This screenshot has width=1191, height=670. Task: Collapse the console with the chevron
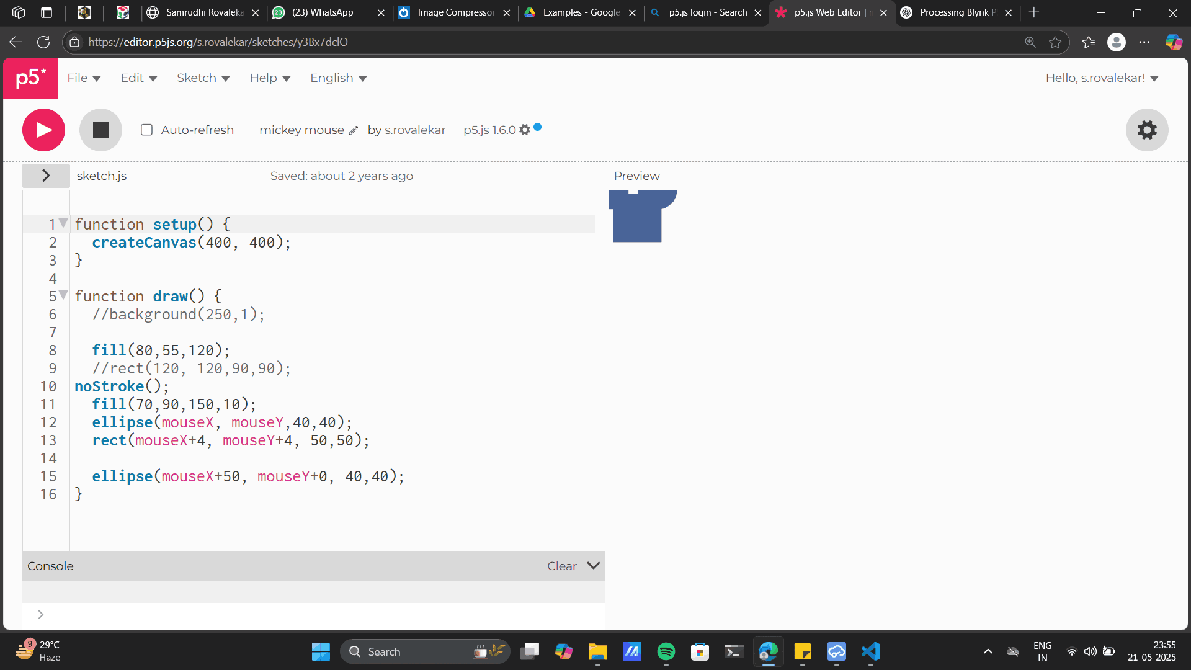point(593,566)
